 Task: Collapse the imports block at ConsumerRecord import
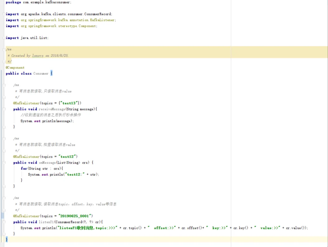4,14
